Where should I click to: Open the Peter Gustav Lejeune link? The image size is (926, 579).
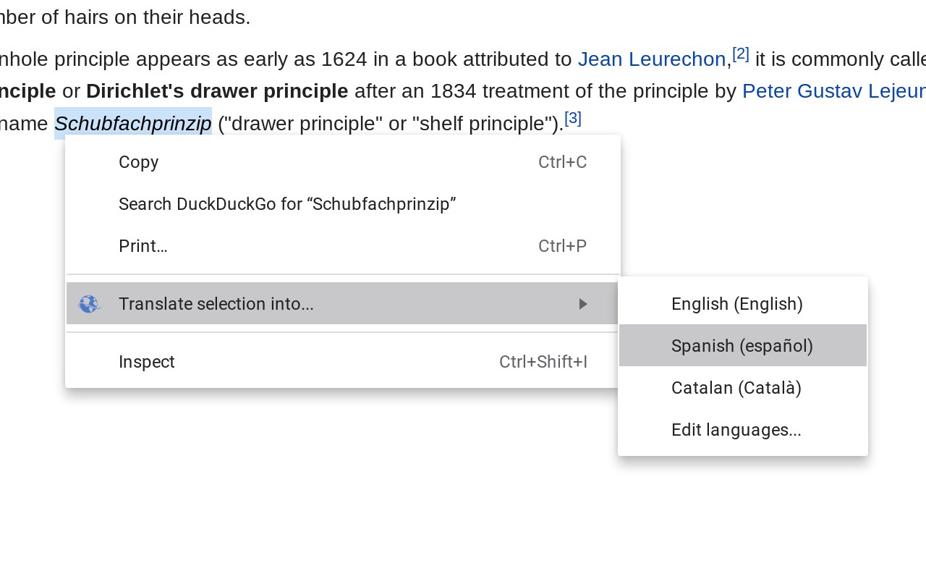tap(833, 91)
